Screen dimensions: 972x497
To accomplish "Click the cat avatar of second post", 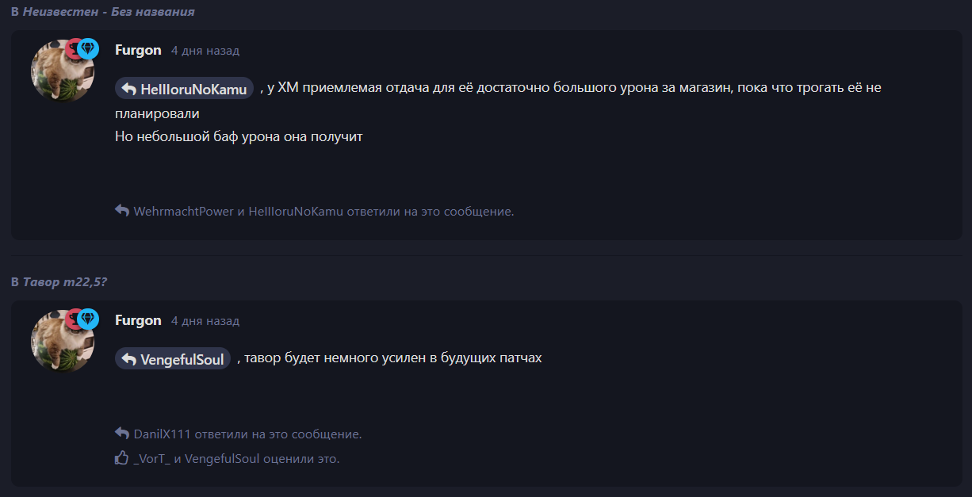I will pos(63,341).
